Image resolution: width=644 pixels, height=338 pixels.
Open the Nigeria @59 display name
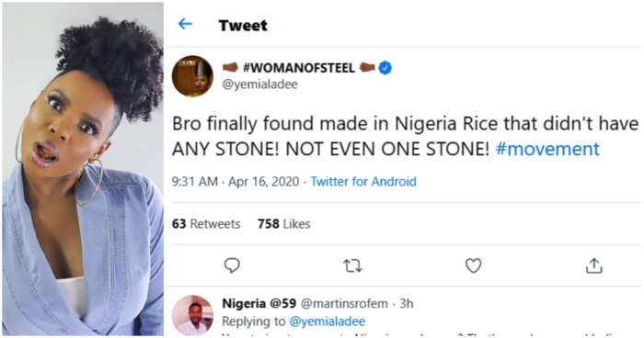259,303
